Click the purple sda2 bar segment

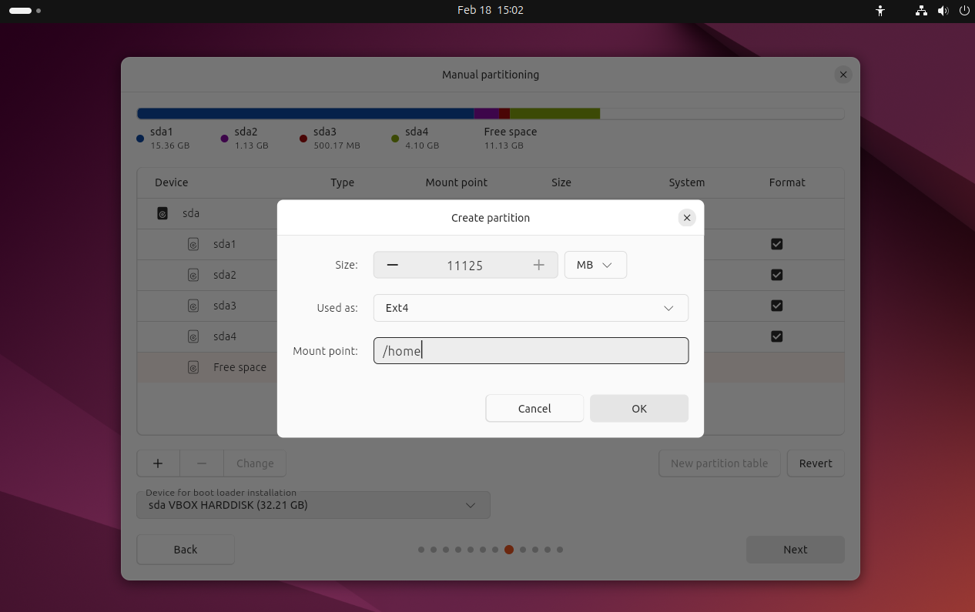click(486, 113)
